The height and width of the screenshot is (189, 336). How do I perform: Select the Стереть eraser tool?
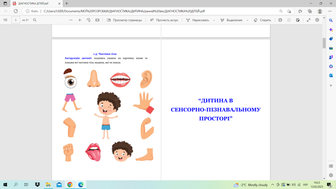(x=262, y=20)
